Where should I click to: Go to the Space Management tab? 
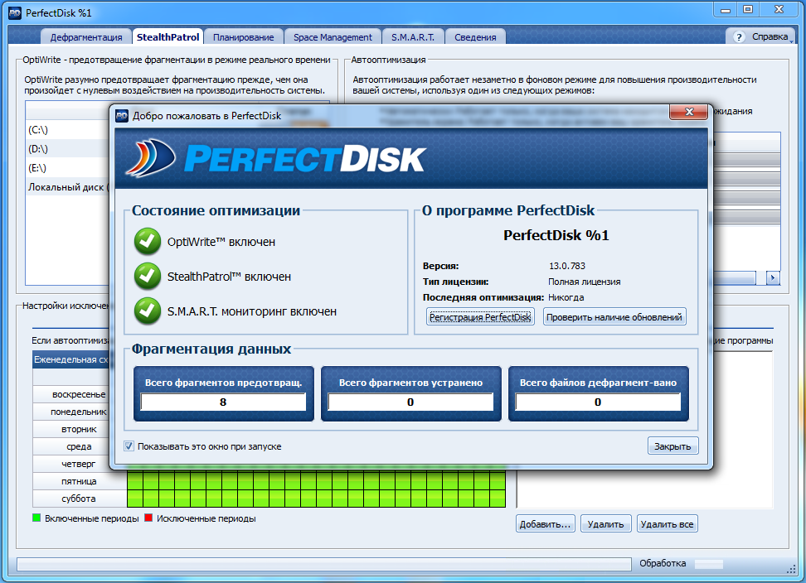pyautogui.click(x=333, y=37)
